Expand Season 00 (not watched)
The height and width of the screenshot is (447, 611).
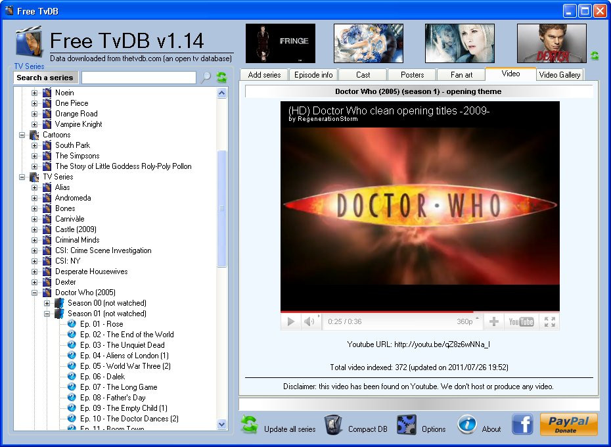(47, 303)
